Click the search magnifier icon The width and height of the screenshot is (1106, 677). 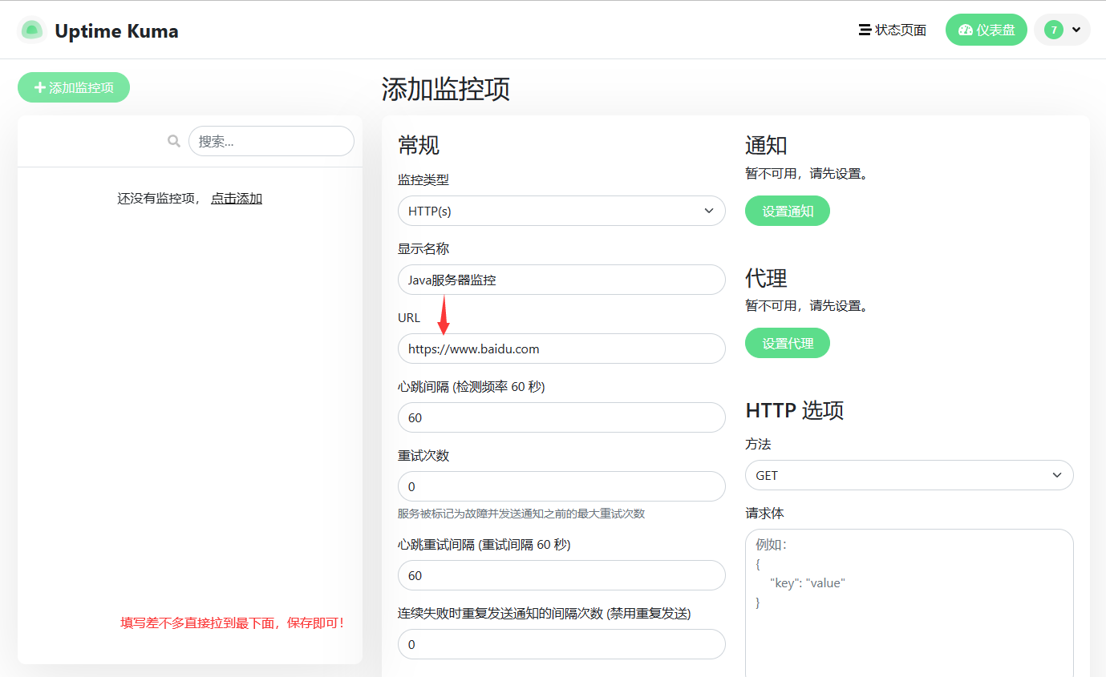coord(173,141)
